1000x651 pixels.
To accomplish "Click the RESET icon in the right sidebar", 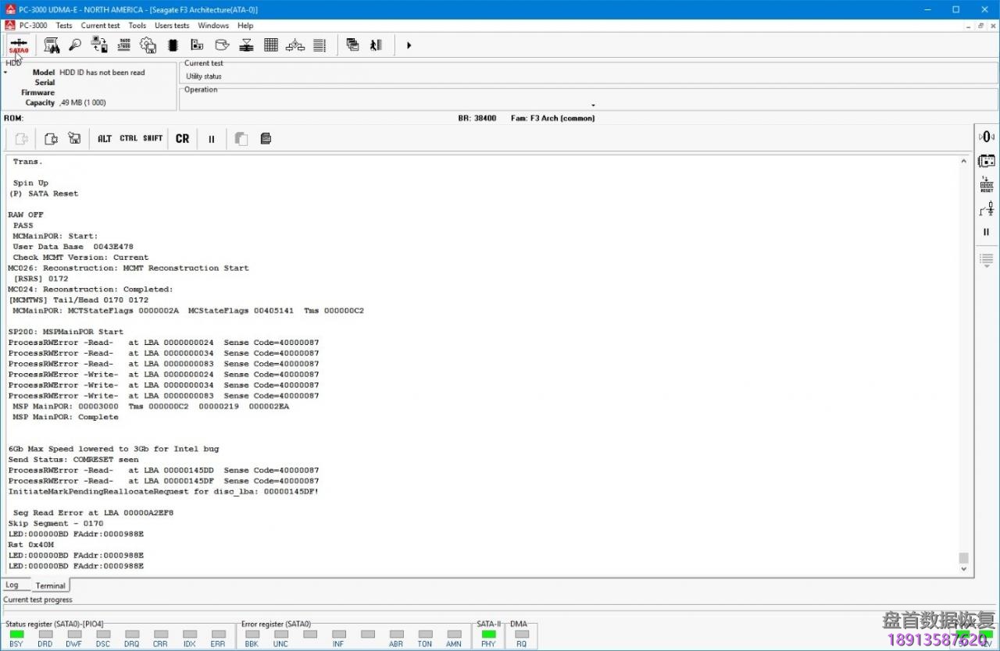I will tap(986, 185).
